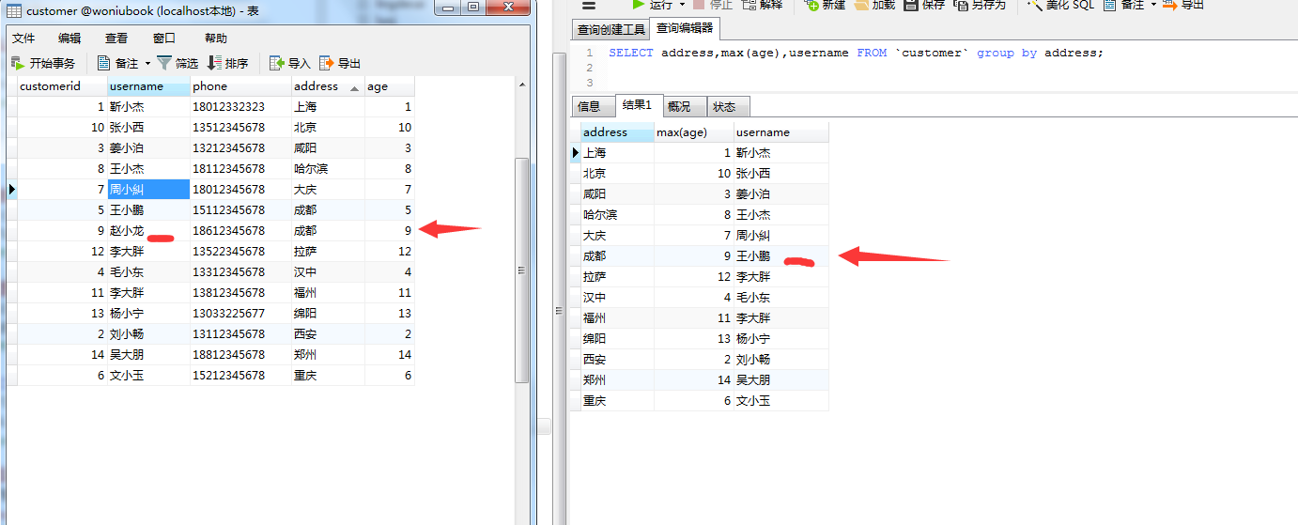
Task: Switch to the 查询创建工具 tab
Action: point(611,29)
